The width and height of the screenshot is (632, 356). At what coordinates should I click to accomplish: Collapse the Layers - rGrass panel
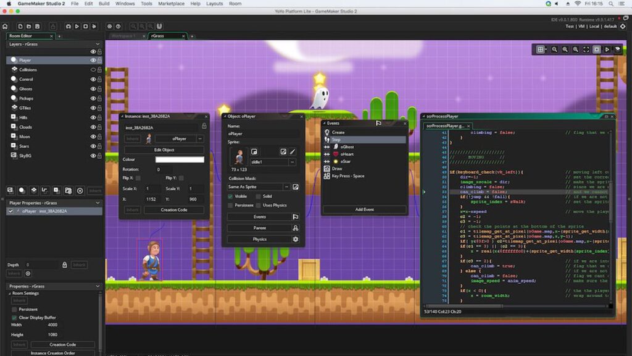98,44
